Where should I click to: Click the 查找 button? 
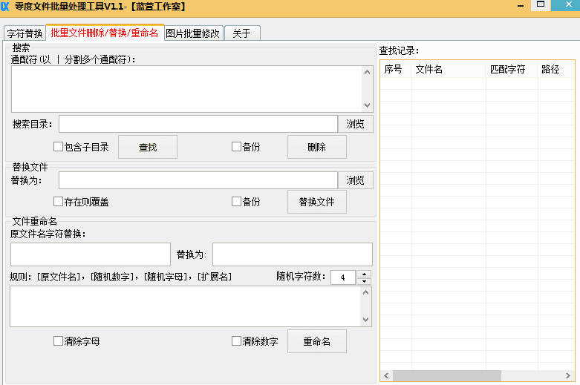pyautogui.click(x=148, y=147)
